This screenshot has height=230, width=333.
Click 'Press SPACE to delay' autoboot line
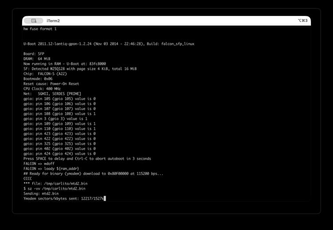[87, 159]
